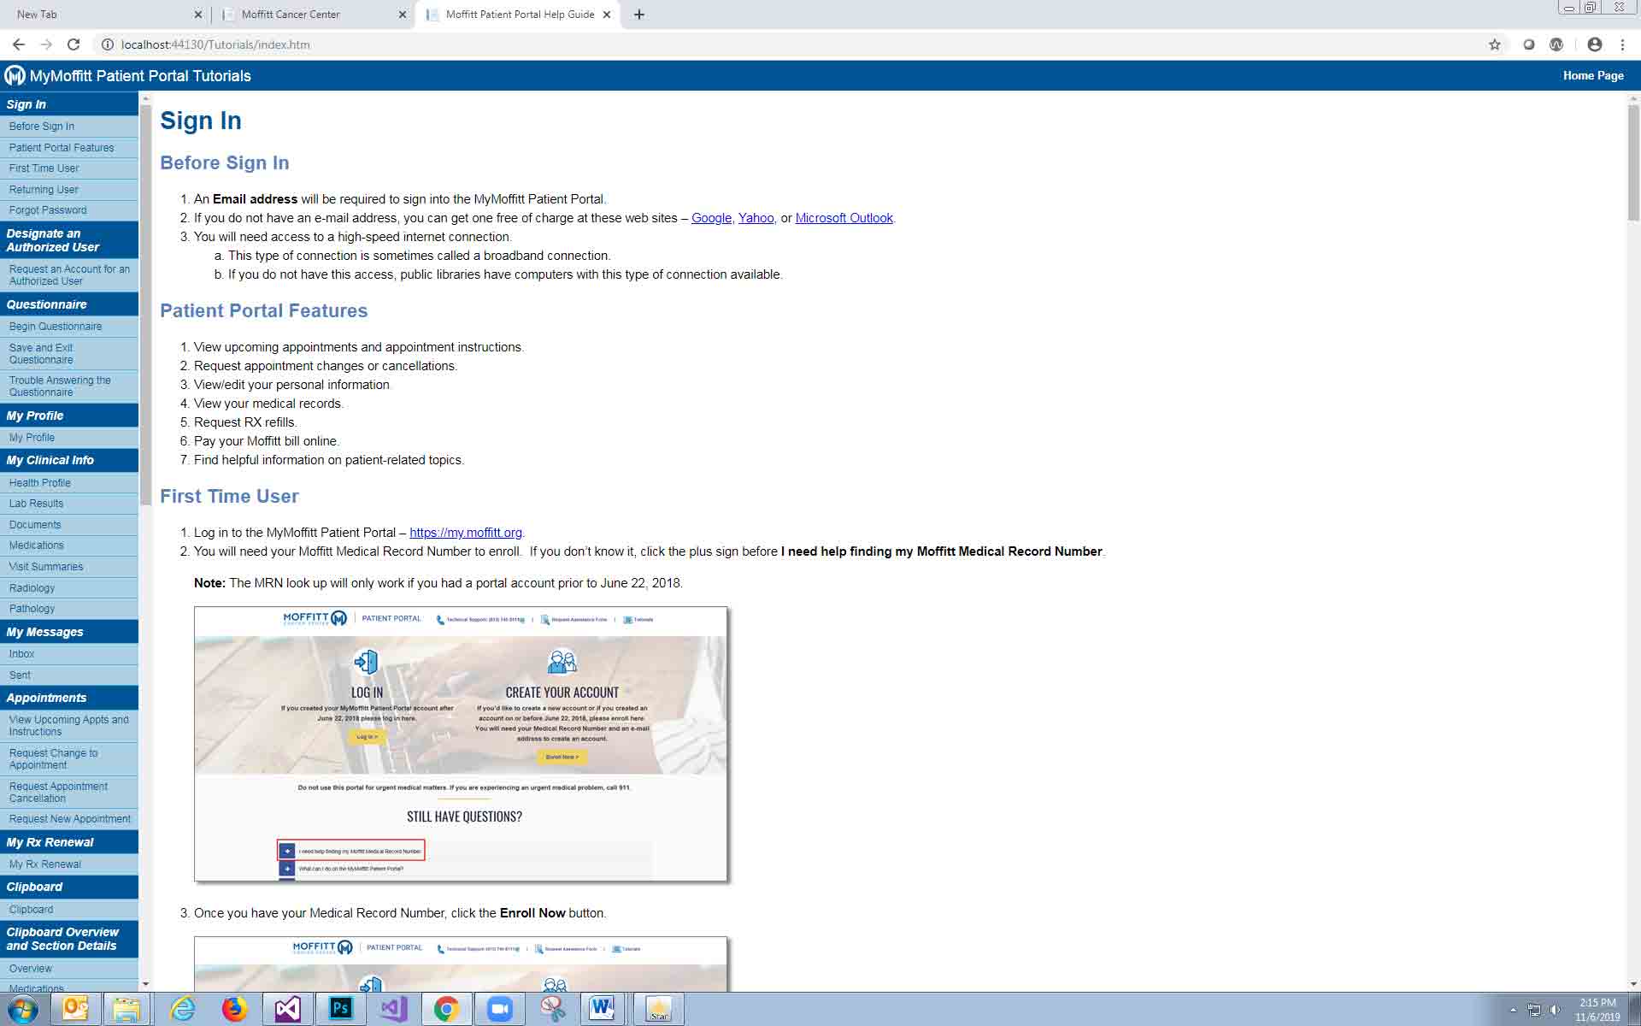
Task: Open a new tab with the plus icon
Action: (x=639, y=15)
